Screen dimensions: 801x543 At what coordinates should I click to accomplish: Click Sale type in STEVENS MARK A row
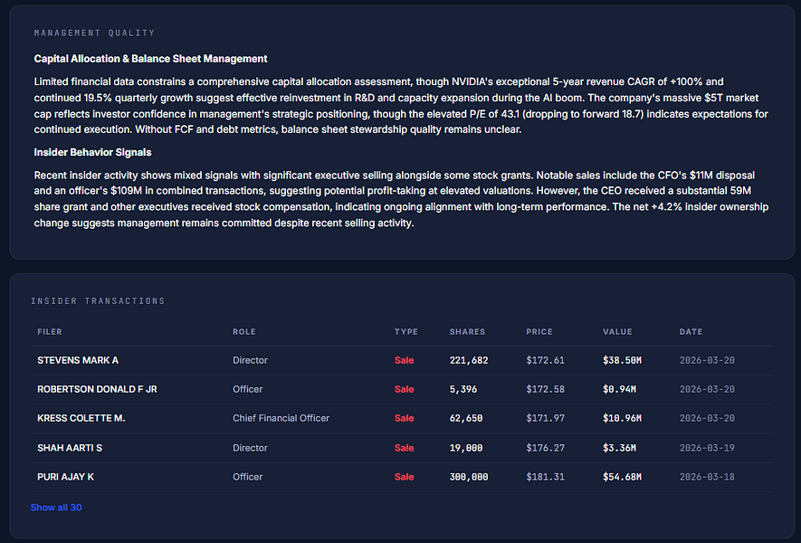404,360
